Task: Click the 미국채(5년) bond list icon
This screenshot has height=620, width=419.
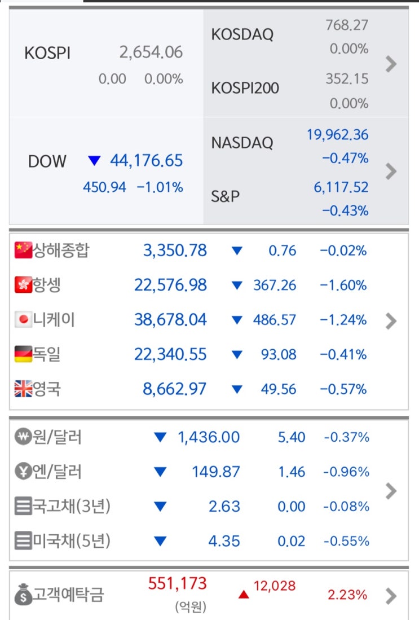Action: pyautogui.click(x=23, y=542)
